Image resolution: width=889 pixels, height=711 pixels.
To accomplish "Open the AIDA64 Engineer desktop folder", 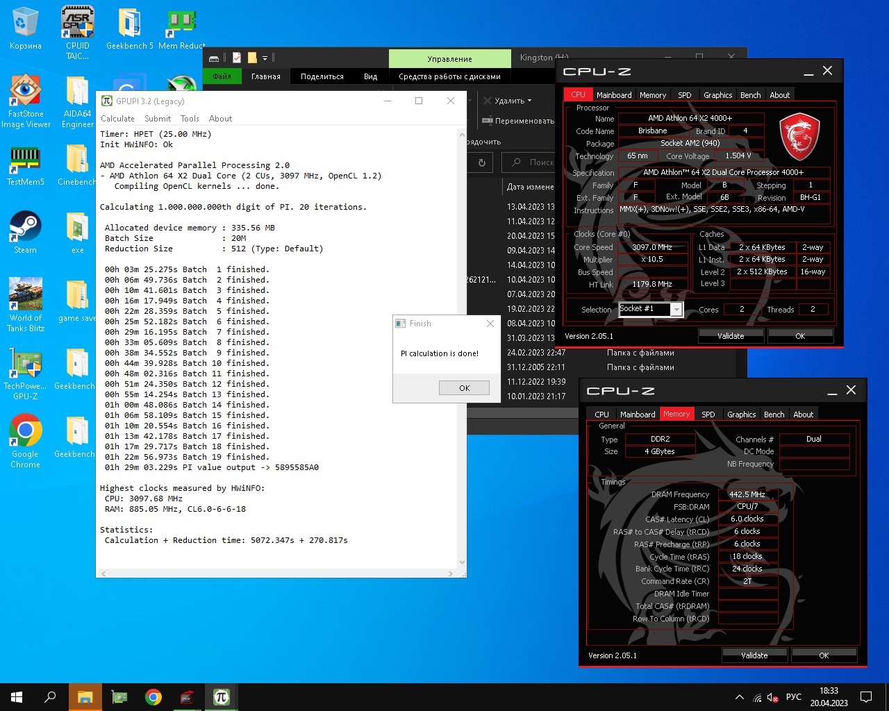I will 77,101.
